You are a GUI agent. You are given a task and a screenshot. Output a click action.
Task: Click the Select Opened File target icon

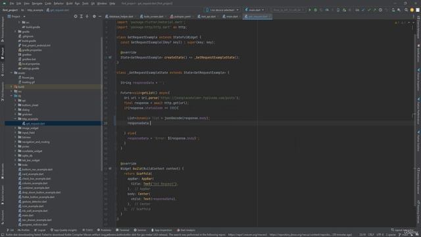[x=76, y=16]
